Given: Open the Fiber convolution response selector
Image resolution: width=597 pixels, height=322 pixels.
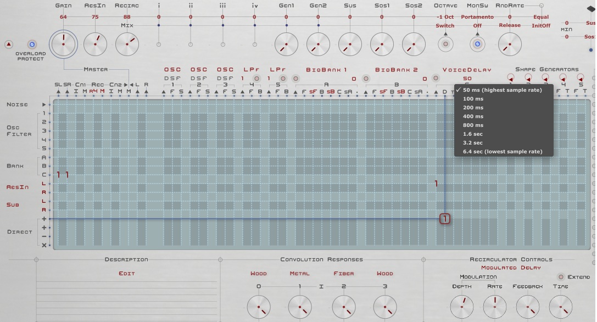Looking at the screenshot, I should click(x=344, y=274).
